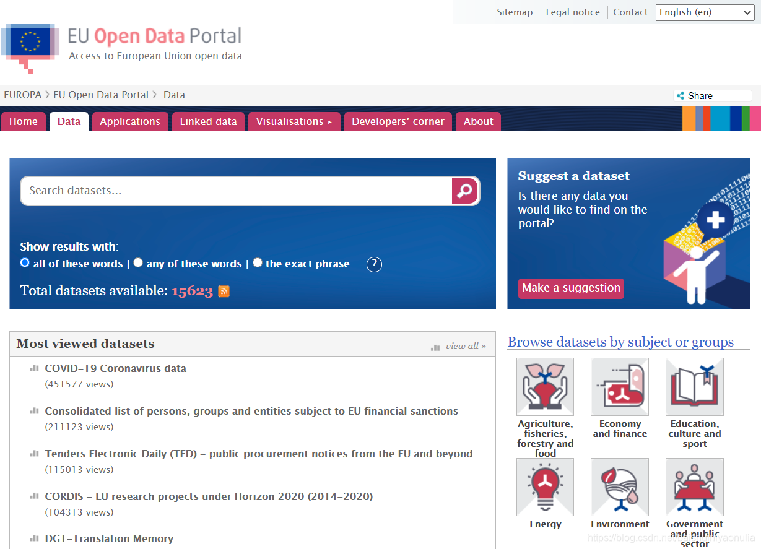This screenshot has width=761, height=549.
Task: Select 'any of these words' radio button
Action: 138,262
